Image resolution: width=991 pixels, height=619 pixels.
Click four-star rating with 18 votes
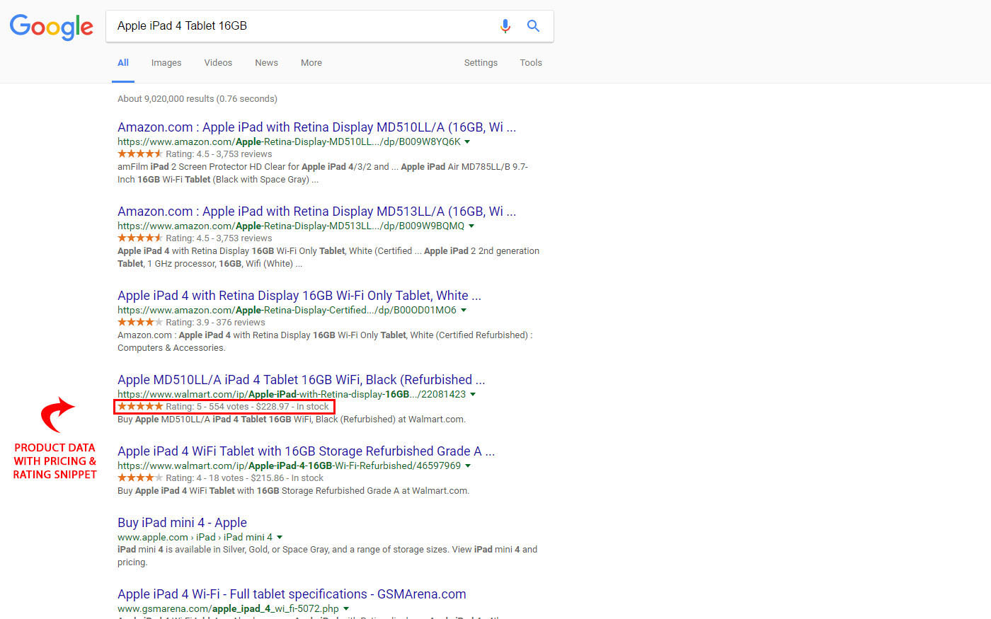(140, 478)
